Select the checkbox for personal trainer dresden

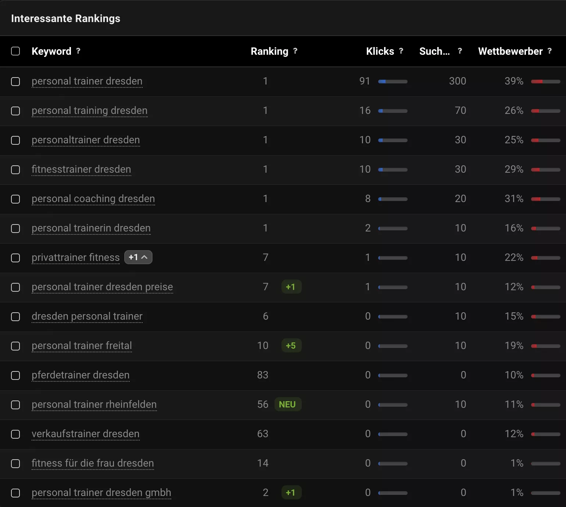(x=15, y=82)
